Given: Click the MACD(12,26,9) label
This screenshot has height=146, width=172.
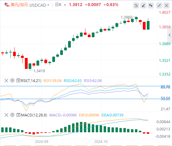Looking at the screenshot, I should (x=34, y=115).
